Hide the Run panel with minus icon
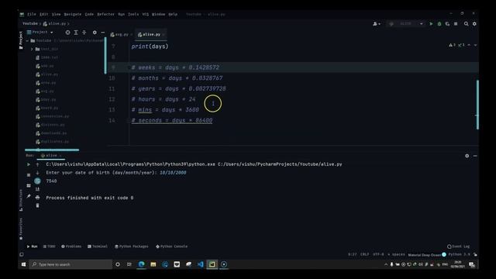This screenshot has width=496, height=279. (475, 156)
